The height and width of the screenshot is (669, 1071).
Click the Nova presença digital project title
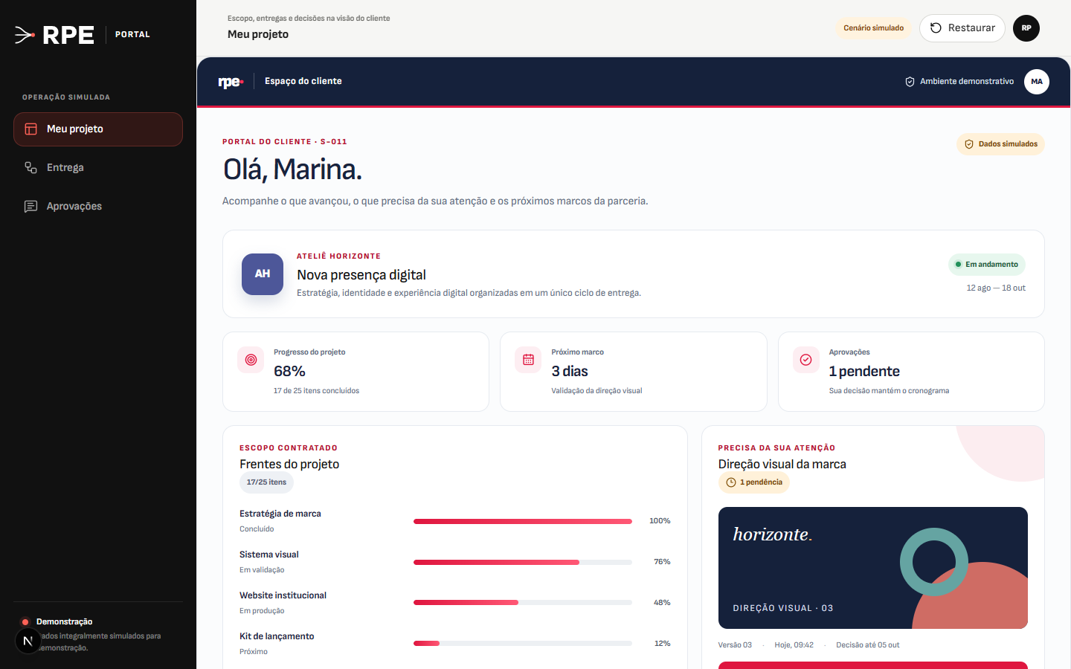click(361, 275)
